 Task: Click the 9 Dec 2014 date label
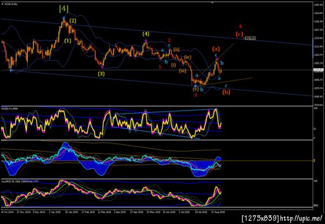39,212
